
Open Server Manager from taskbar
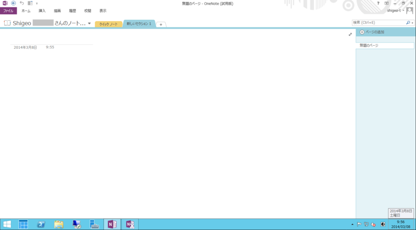click(23, 224)
